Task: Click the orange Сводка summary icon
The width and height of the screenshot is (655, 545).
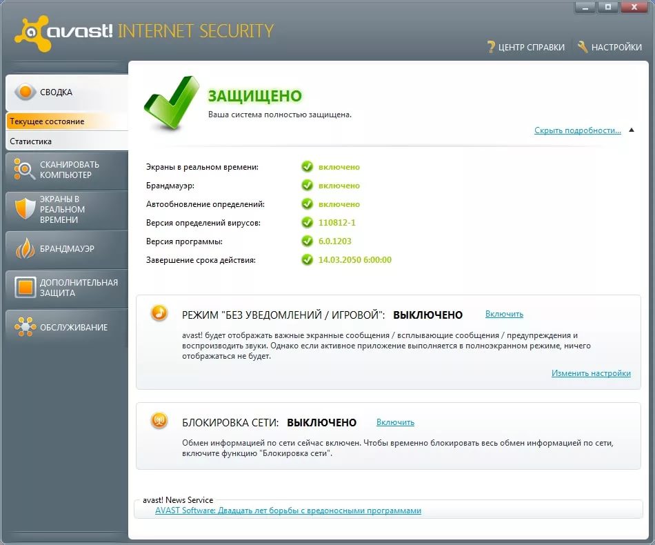Action: tap(25, 92)
